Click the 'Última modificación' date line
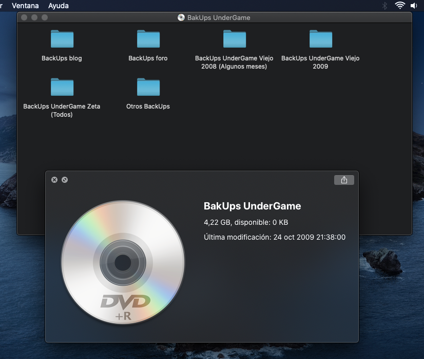Viewport: 424px width, 359px height. [x=275, y=237]
